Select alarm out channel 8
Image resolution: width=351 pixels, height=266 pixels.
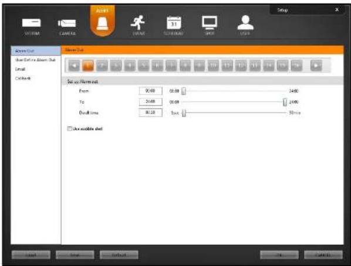(x=185, y=66)
